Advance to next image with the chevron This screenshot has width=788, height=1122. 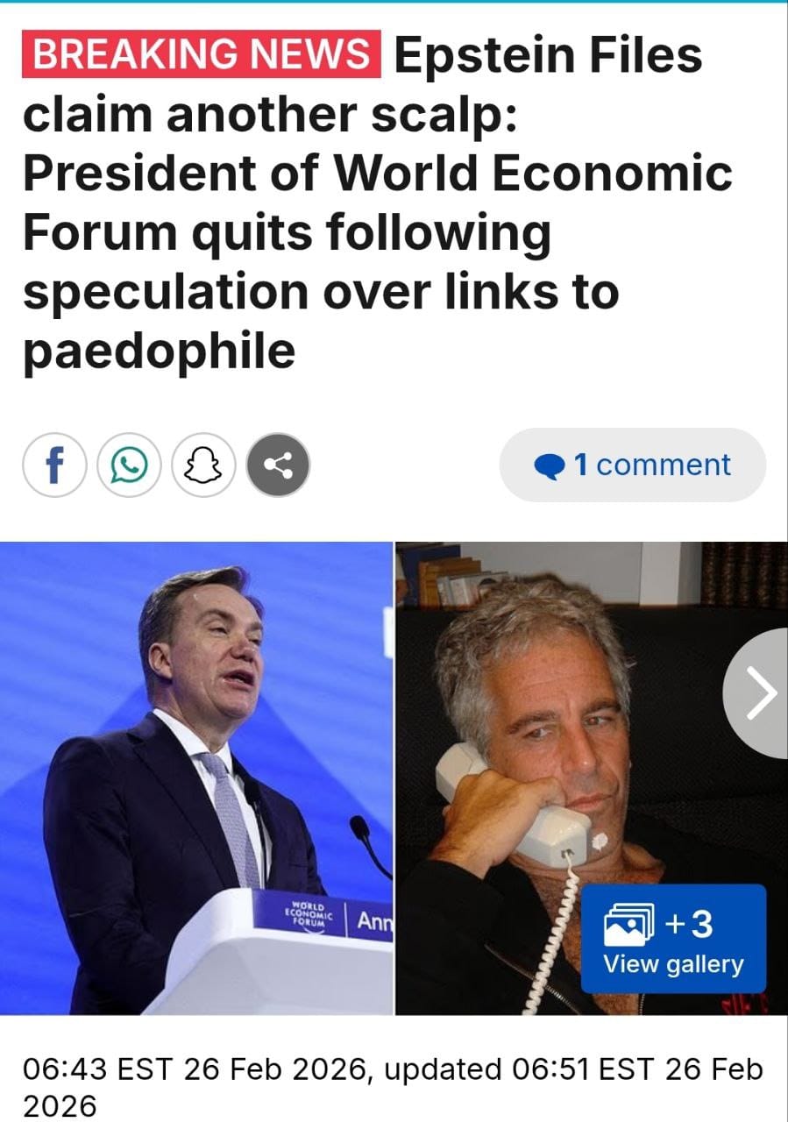(758, 694)
